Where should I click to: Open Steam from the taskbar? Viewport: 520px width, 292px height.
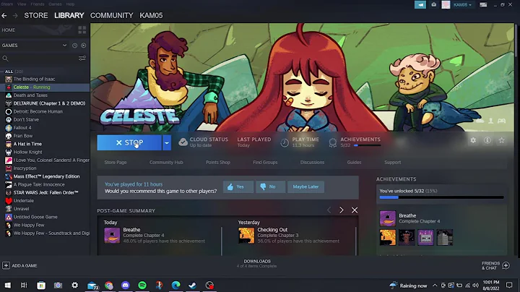point(192,285)
